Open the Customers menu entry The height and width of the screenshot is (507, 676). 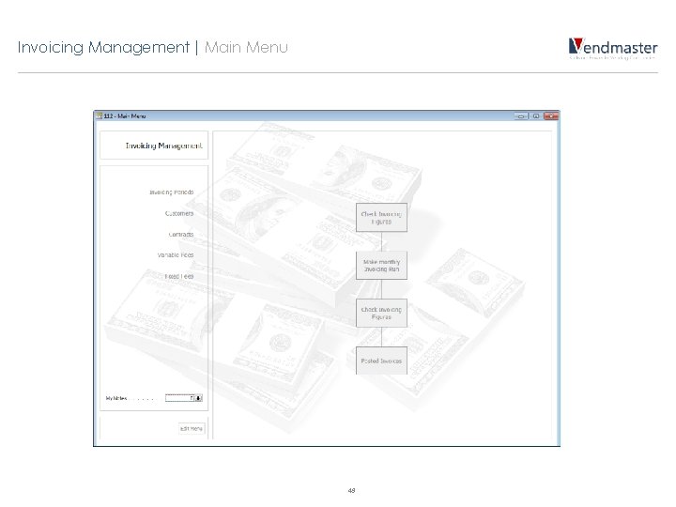179,213
